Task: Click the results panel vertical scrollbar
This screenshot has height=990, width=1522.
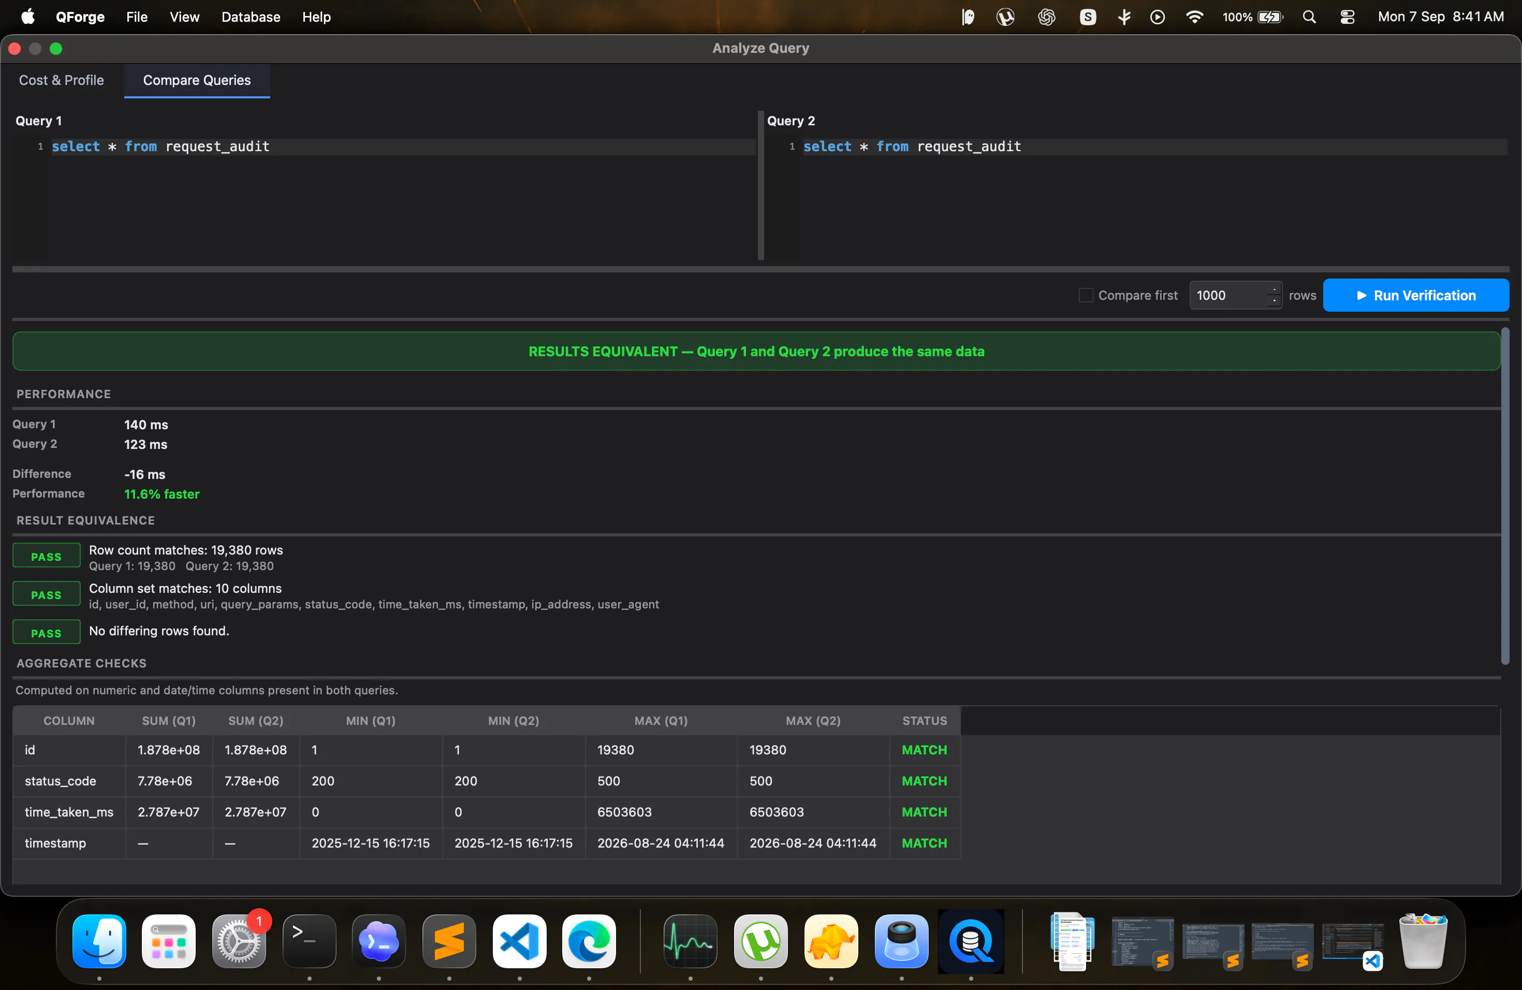Action: click(1505, 496)
